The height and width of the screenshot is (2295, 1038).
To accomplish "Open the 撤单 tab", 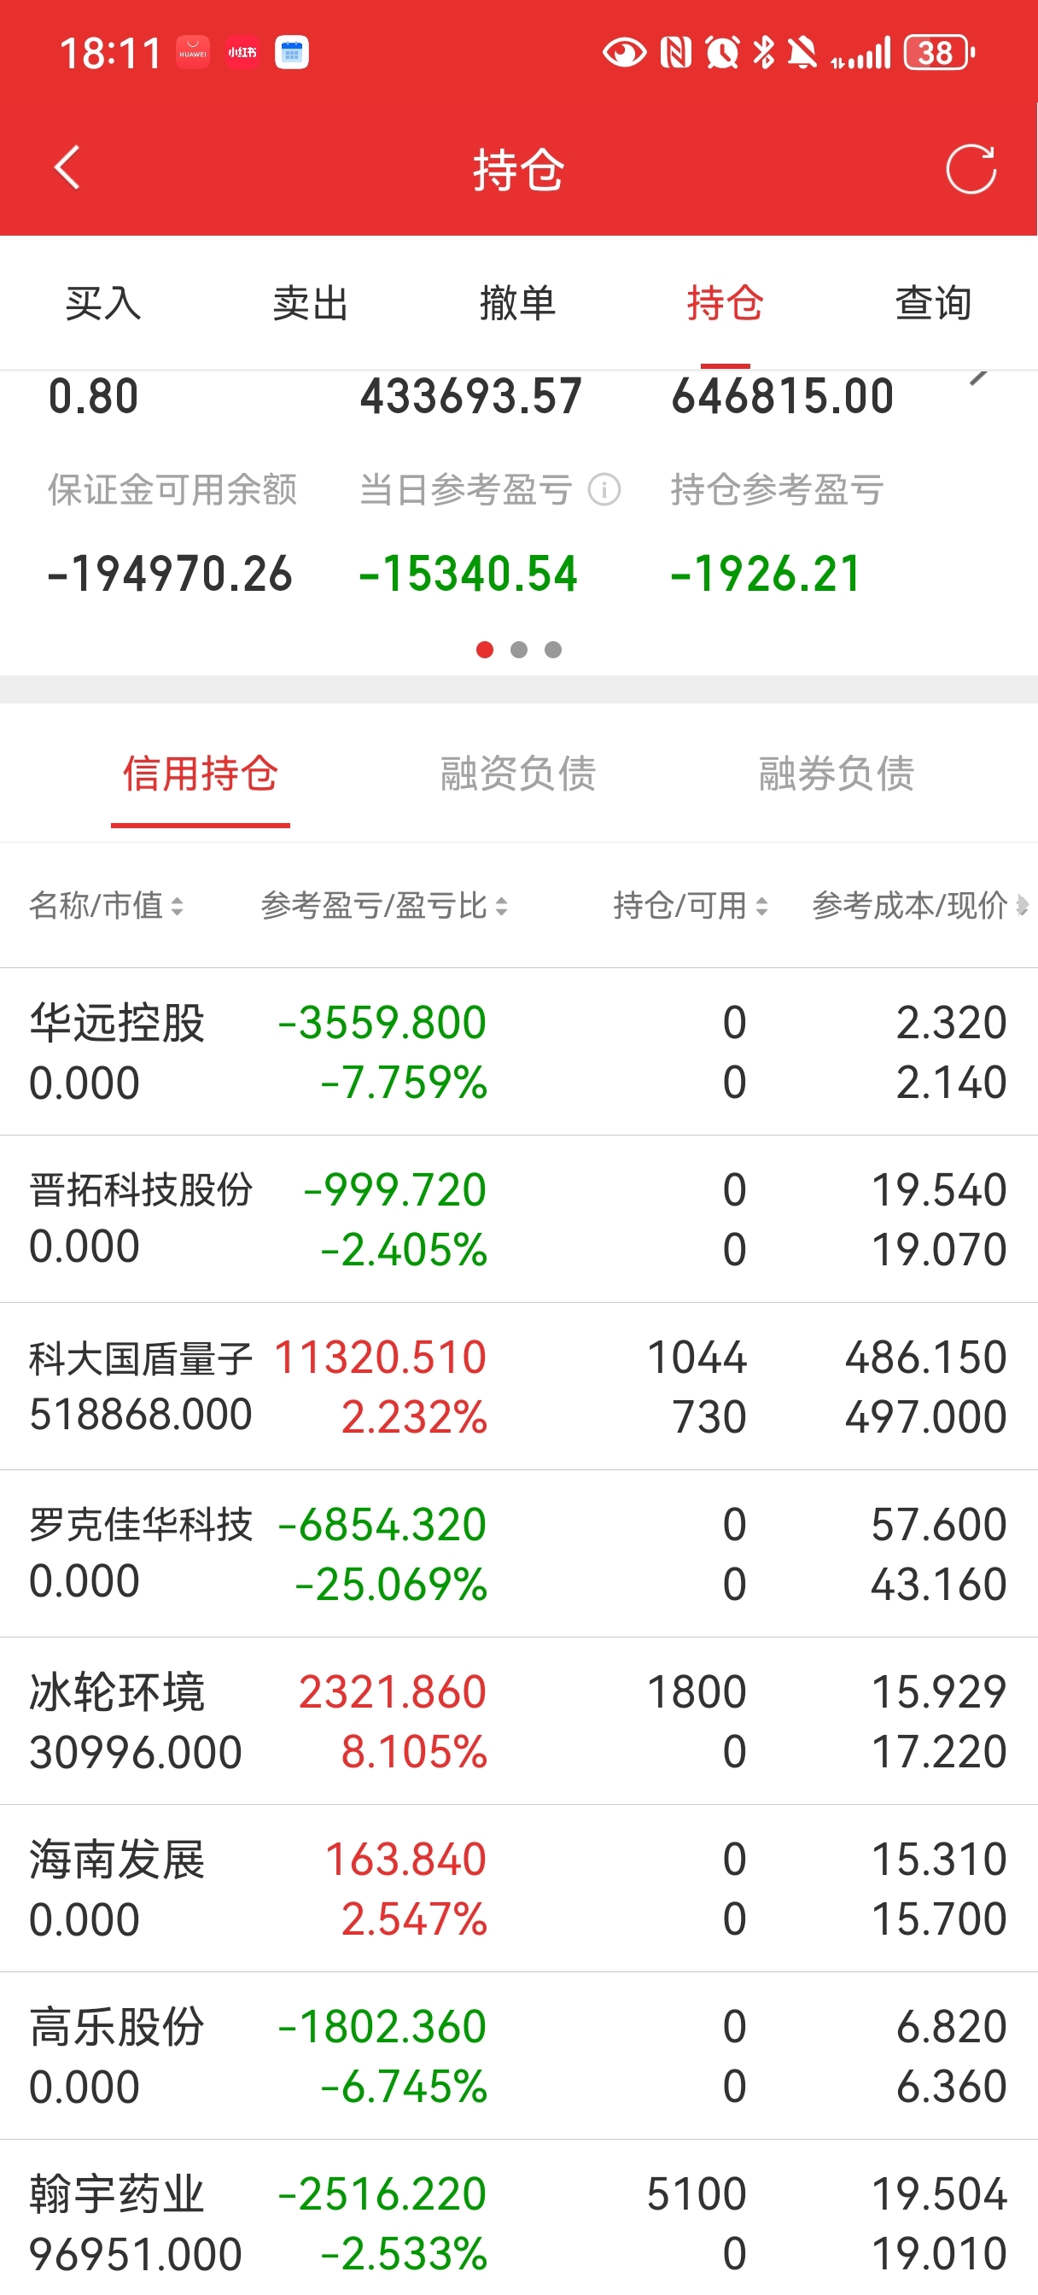I will click(517, 304).
